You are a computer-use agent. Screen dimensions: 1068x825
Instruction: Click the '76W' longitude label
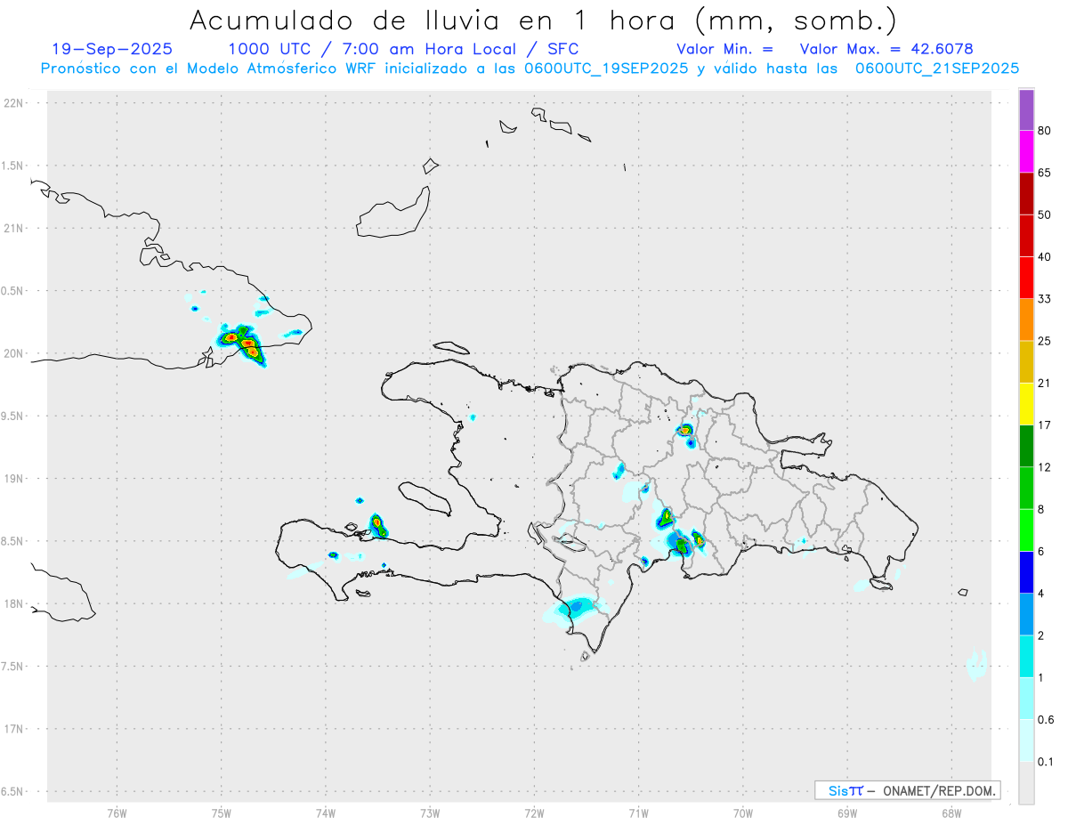(x=117, y=813)
